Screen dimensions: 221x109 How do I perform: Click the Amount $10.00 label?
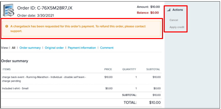148,7
